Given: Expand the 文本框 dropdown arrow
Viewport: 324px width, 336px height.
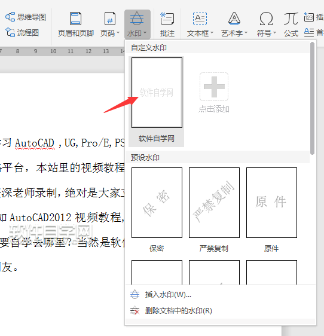Looking at the screenshot, I should pyautogui.click(x=212, y=33).
